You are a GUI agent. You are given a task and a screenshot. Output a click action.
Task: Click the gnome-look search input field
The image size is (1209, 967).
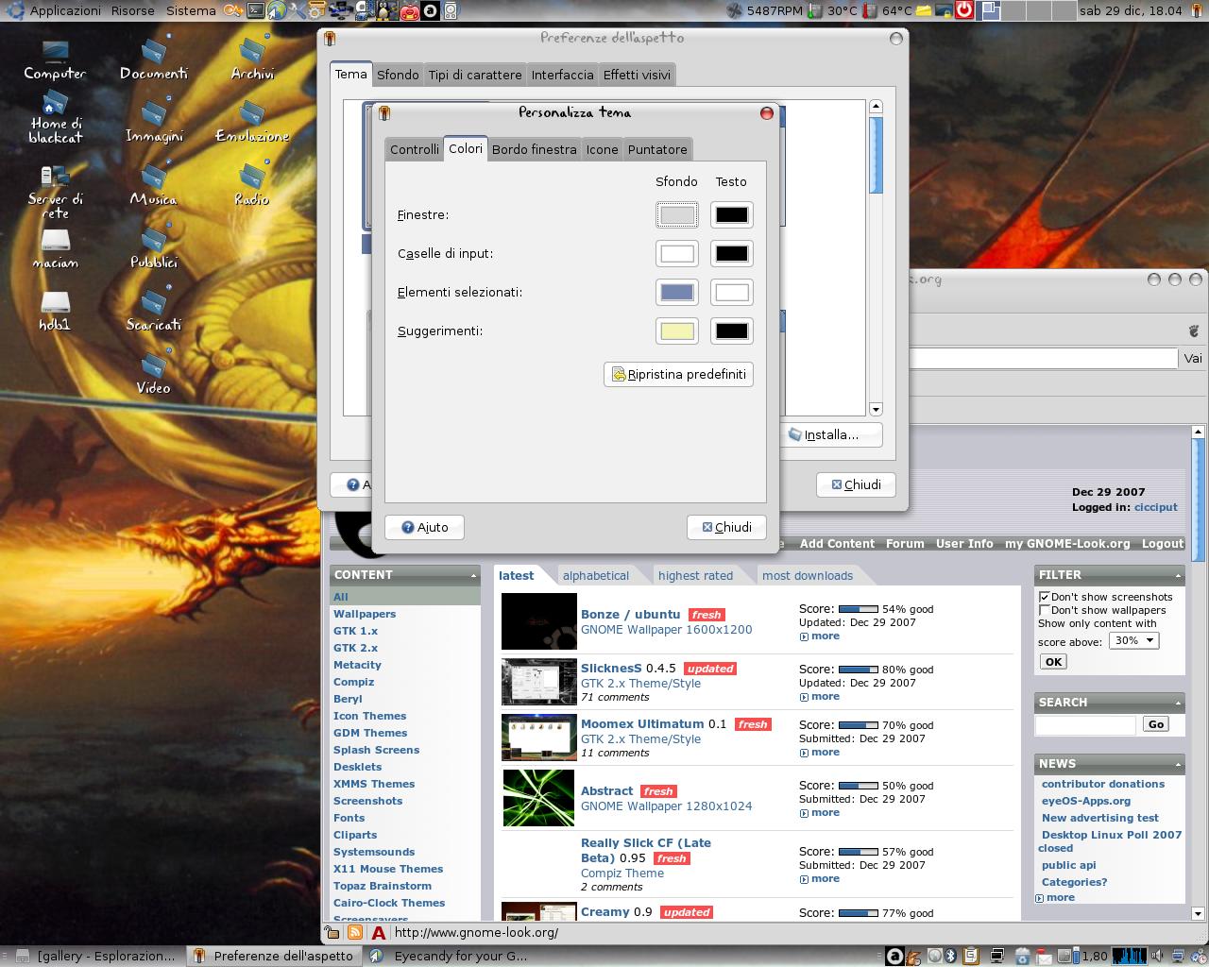1085,725
